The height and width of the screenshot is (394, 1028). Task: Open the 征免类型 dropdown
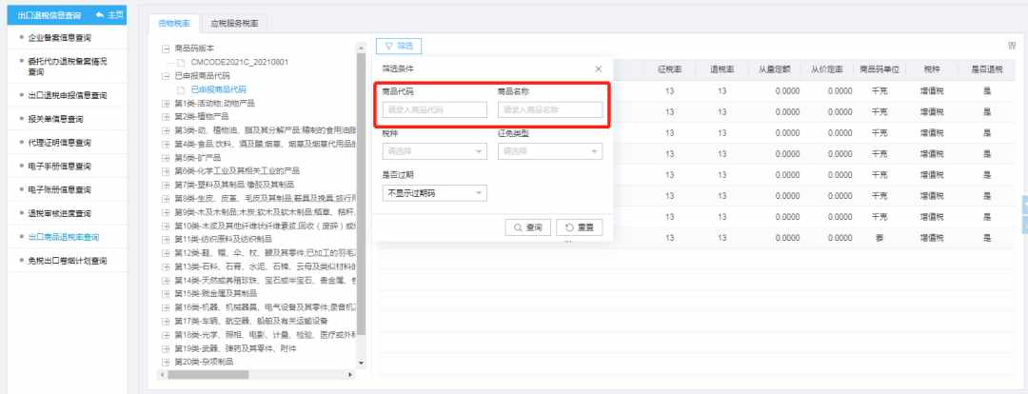click(x=550, y=151)
